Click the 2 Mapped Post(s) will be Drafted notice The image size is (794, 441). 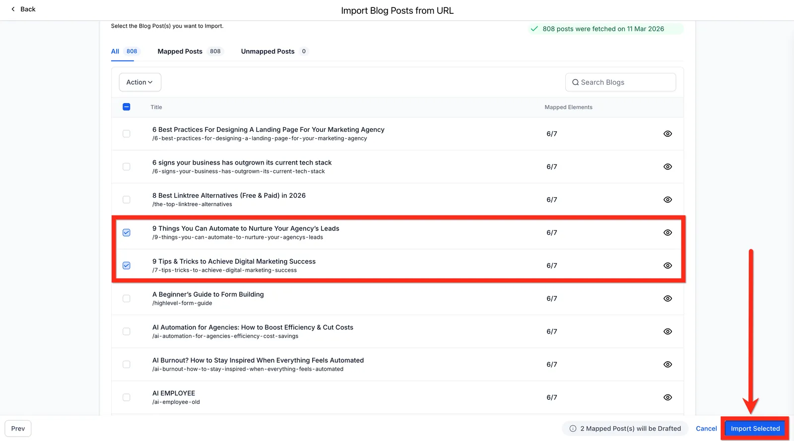pyautogui.click(x=625, y=429)
